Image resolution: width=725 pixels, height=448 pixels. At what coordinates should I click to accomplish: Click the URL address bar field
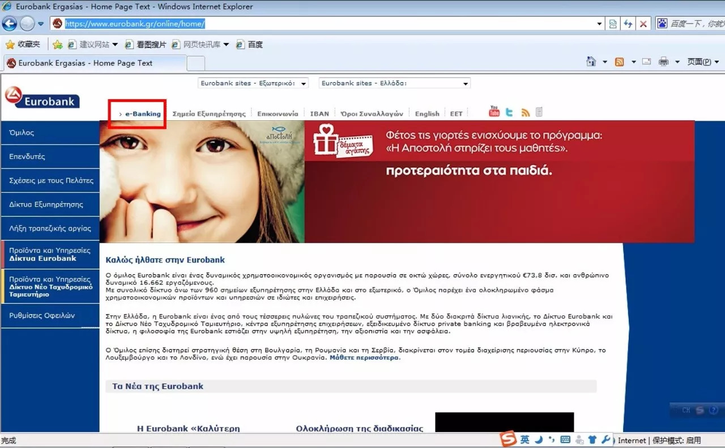[329, 24]
